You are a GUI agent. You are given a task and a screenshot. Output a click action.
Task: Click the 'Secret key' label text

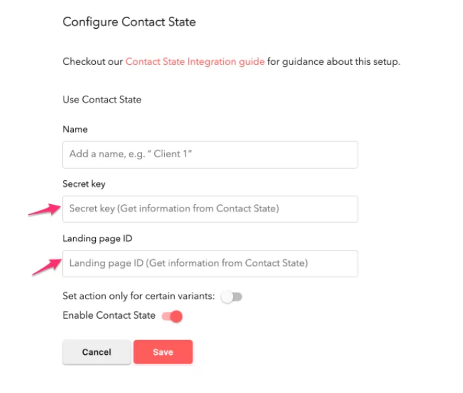pos(84,184)
